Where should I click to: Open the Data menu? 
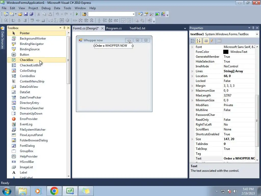(57, 8)
